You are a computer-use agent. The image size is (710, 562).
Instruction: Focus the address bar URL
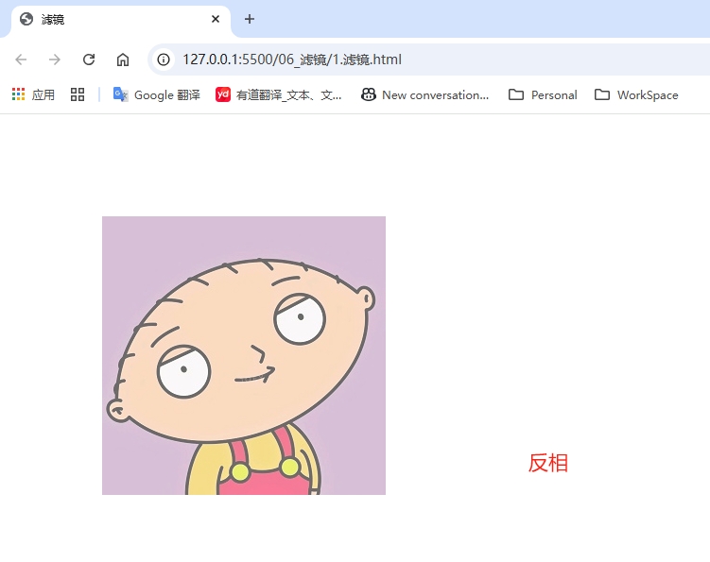coord(292,60)
